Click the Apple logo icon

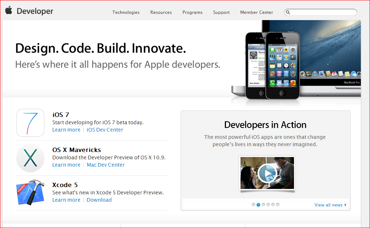(x=9, y=10)
